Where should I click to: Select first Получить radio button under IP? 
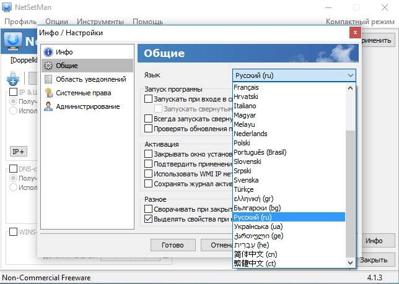tap(13, 101)
